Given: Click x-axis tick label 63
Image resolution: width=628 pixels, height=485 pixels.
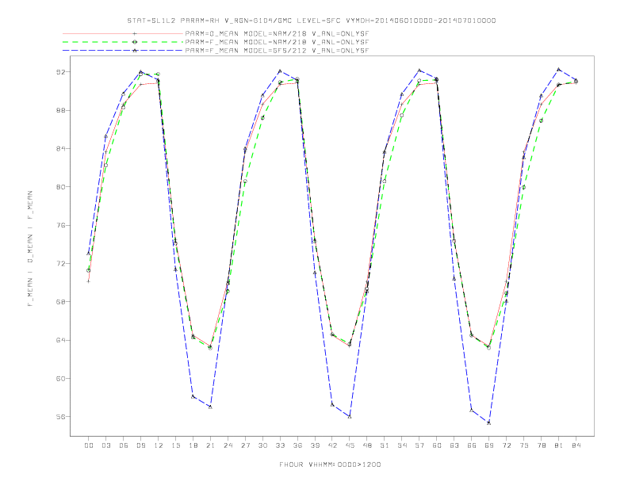Looking at the screenshot, I should tap(454, 445).
